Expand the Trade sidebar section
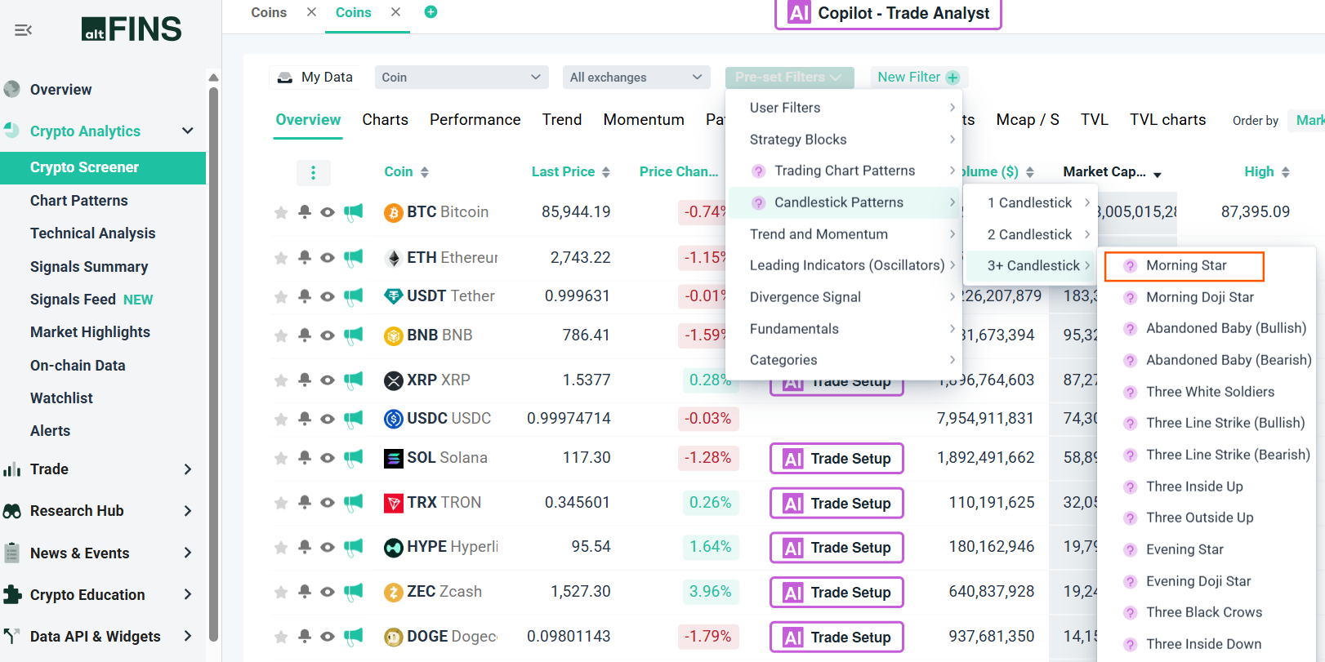 pos(188,469)
